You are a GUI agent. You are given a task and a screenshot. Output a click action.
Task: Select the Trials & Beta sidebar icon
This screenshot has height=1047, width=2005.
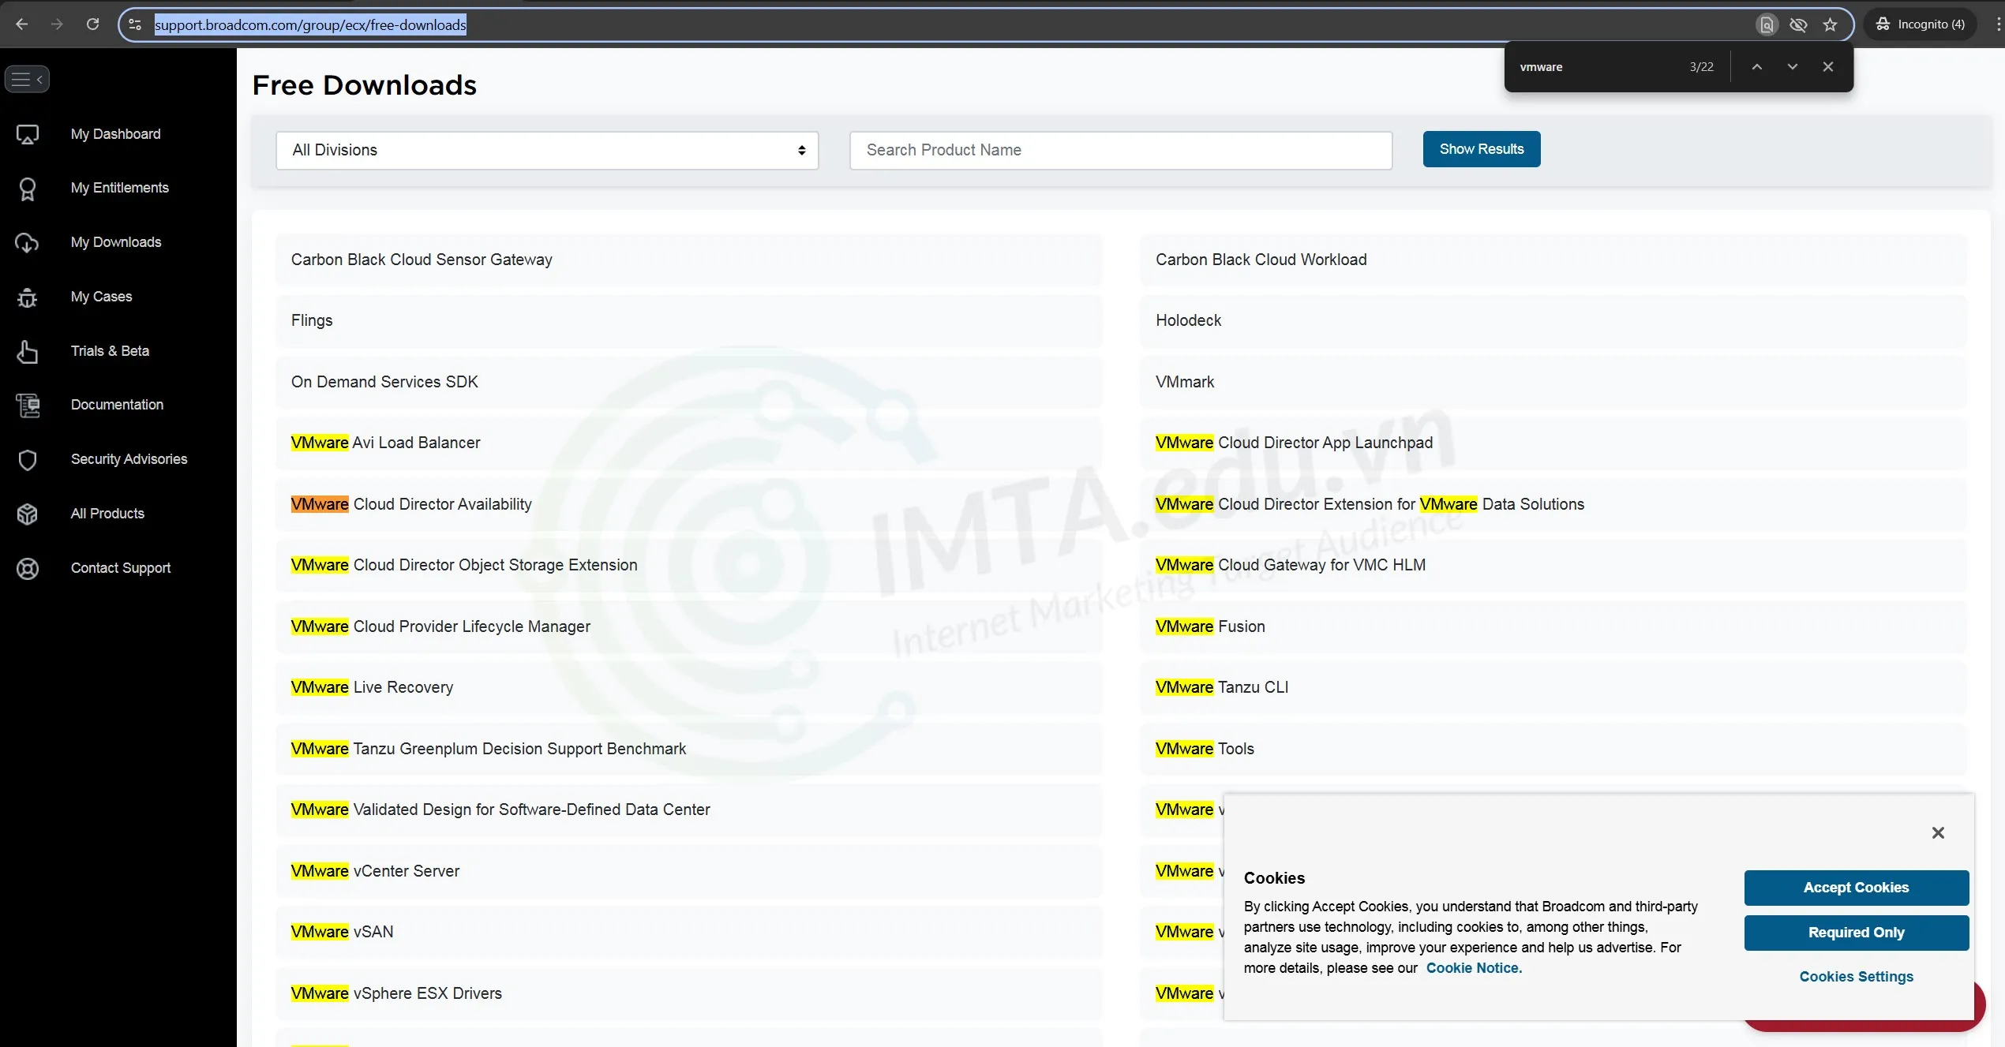(x=28, y=352)
